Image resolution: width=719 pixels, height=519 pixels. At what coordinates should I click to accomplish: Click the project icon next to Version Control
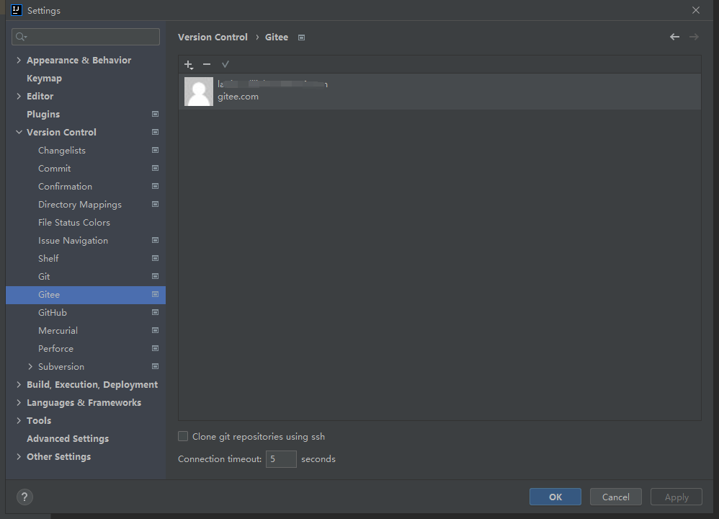click(x=156, y=132)
